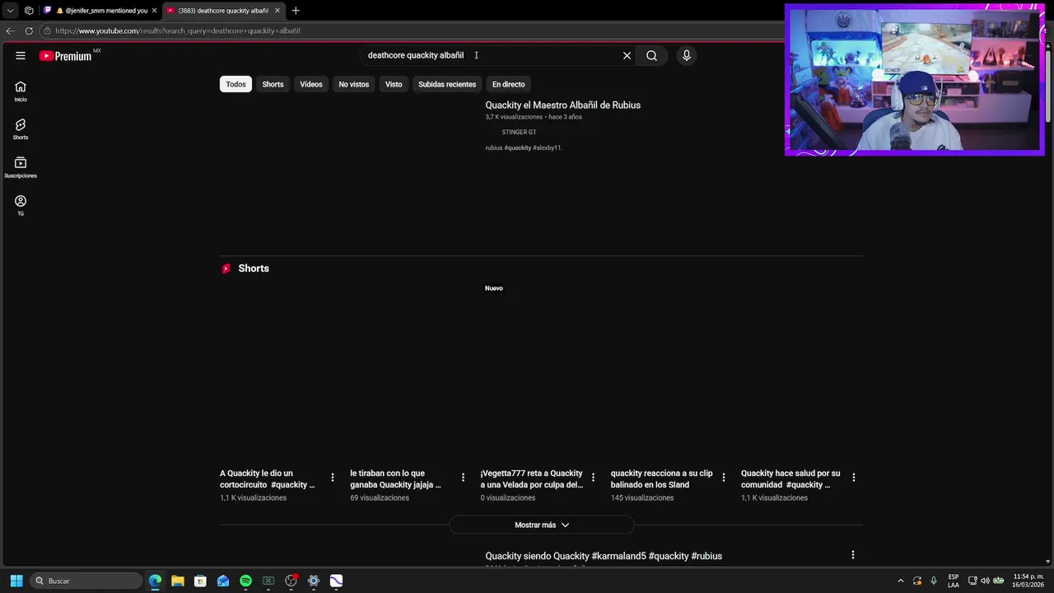Go back with the browser back arrow
Screen dimensions: 1054x593
coord(10,30)
